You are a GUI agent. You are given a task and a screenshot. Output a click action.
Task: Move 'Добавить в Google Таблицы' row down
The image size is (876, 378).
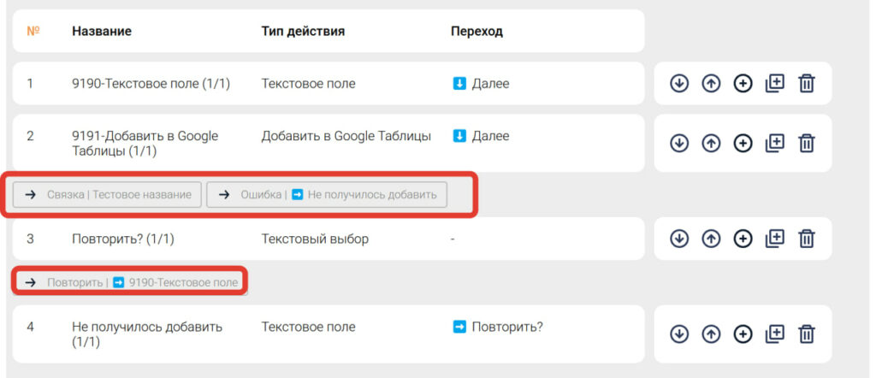tap(678, 144)
